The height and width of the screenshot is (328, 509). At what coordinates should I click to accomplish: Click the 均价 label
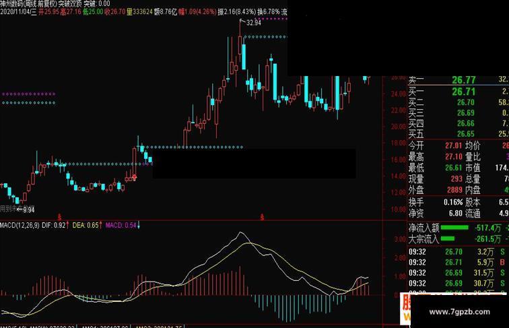[x=473, y=145]
